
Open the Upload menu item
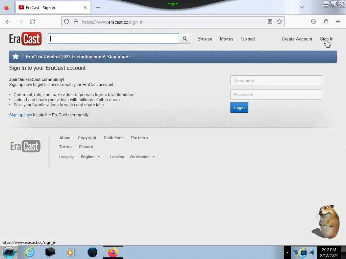point(248,39)
